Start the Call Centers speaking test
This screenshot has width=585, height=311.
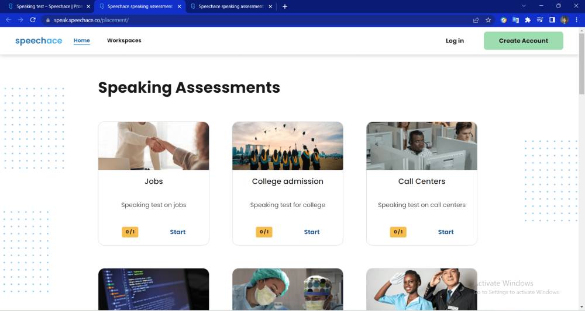coord(446,232)
